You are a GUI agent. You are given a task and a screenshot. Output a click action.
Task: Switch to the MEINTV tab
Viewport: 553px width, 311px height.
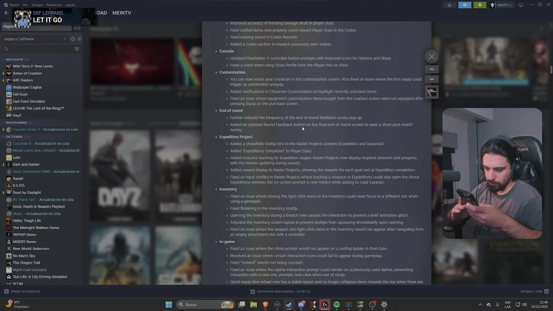coord(121,13)
